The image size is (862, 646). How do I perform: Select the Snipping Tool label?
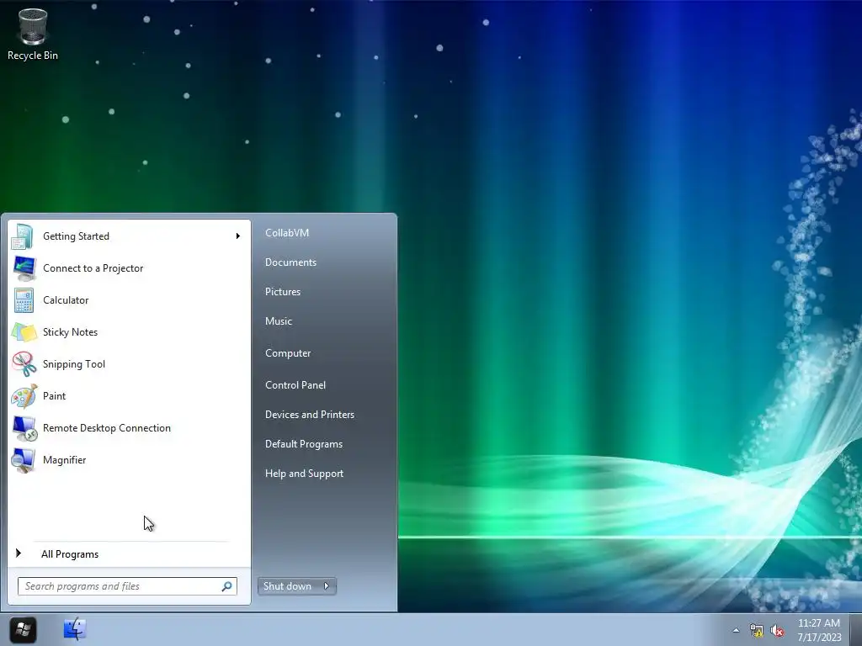coord(74,364)
